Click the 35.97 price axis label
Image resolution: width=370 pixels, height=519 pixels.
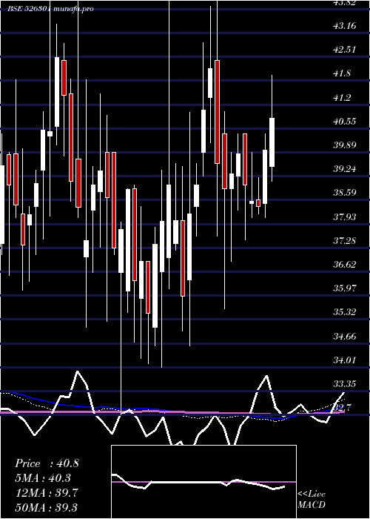[x=345, y=288]
